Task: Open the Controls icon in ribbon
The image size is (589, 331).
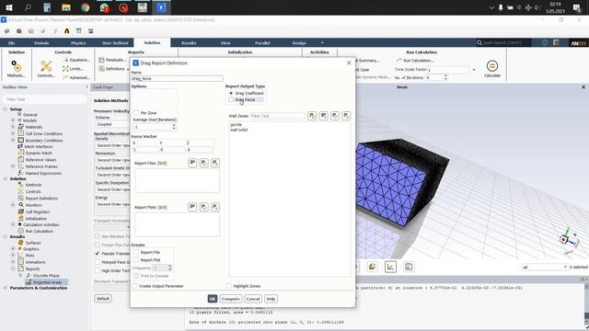Action: pos(46,66)
